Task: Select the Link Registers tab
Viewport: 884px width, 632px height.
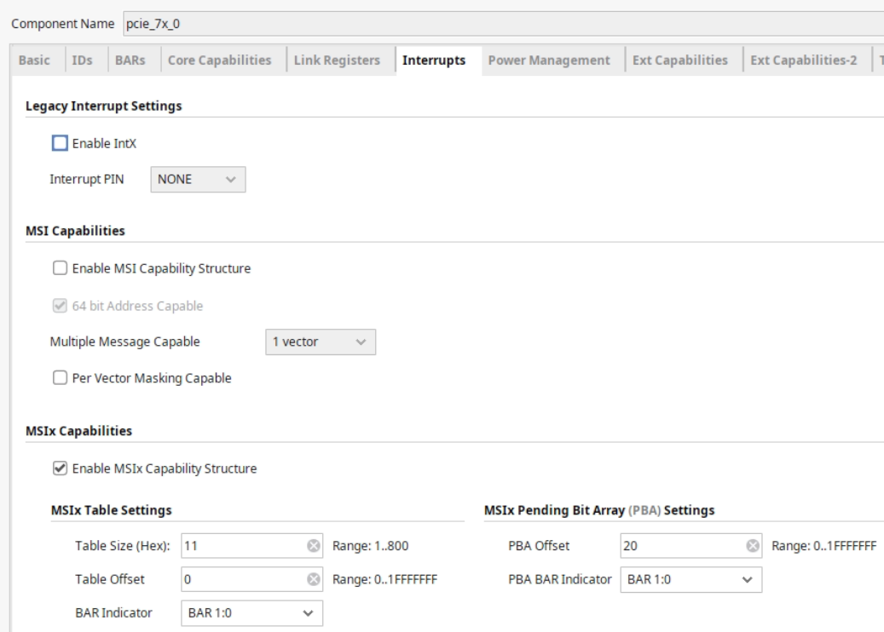Action: (x=337, y=60)
